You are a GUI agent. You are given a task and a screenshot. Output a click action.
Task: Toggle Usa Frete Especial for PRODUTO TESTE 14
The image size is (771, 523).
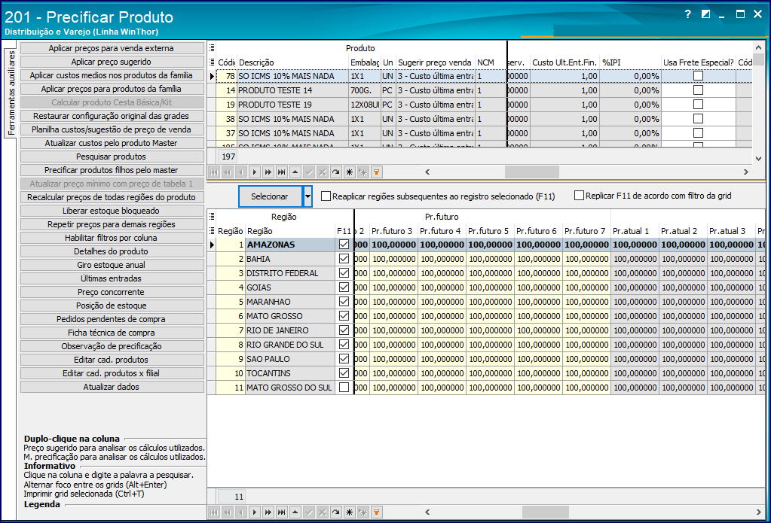[x=698, y=90]
